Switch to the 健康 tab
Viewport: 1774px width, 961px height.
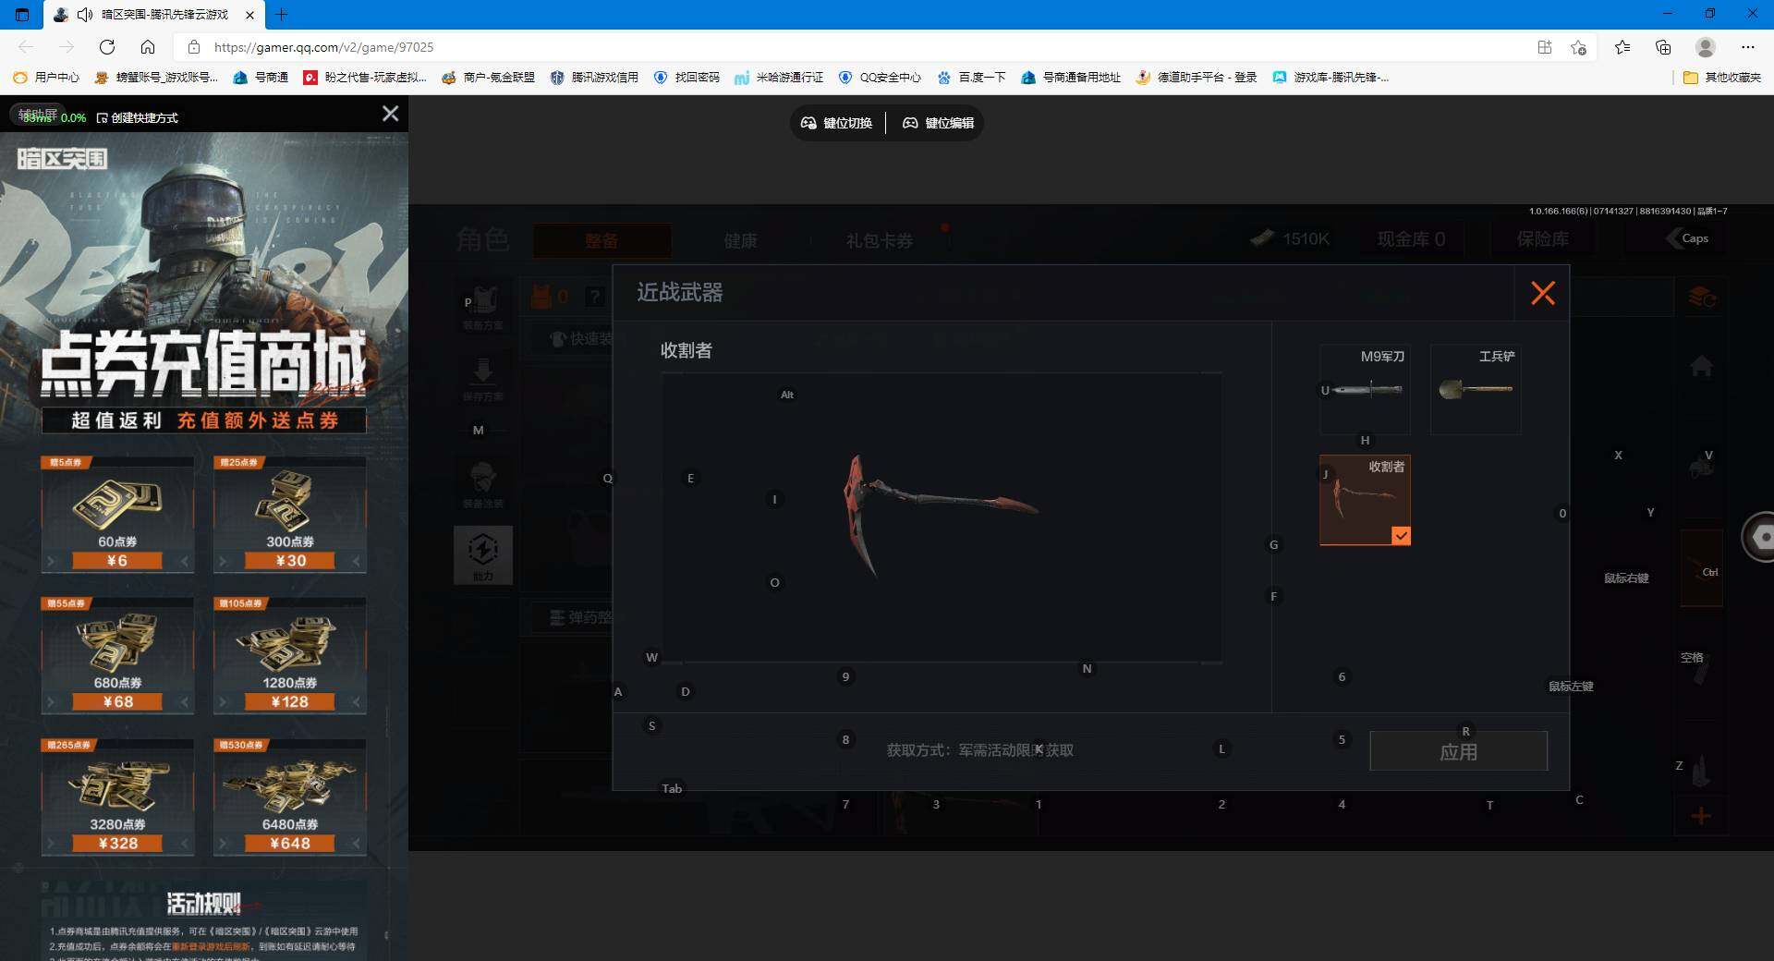[x=740, y=240]
